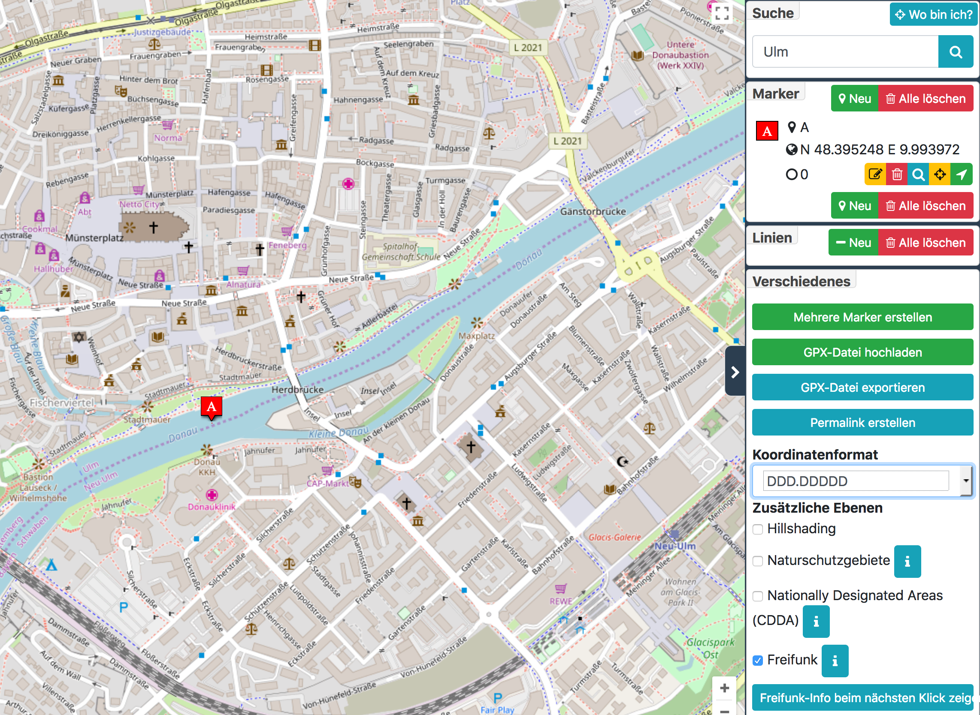This screenshot has width=980, height=715.
Task: Click the red A marker color swatch
Action: click(767, 131)
